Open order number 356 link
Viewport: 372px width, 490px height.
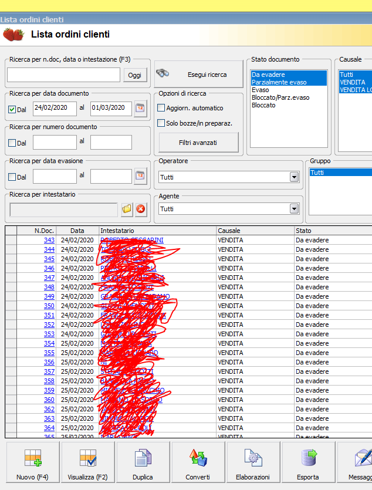coord(49,362)
